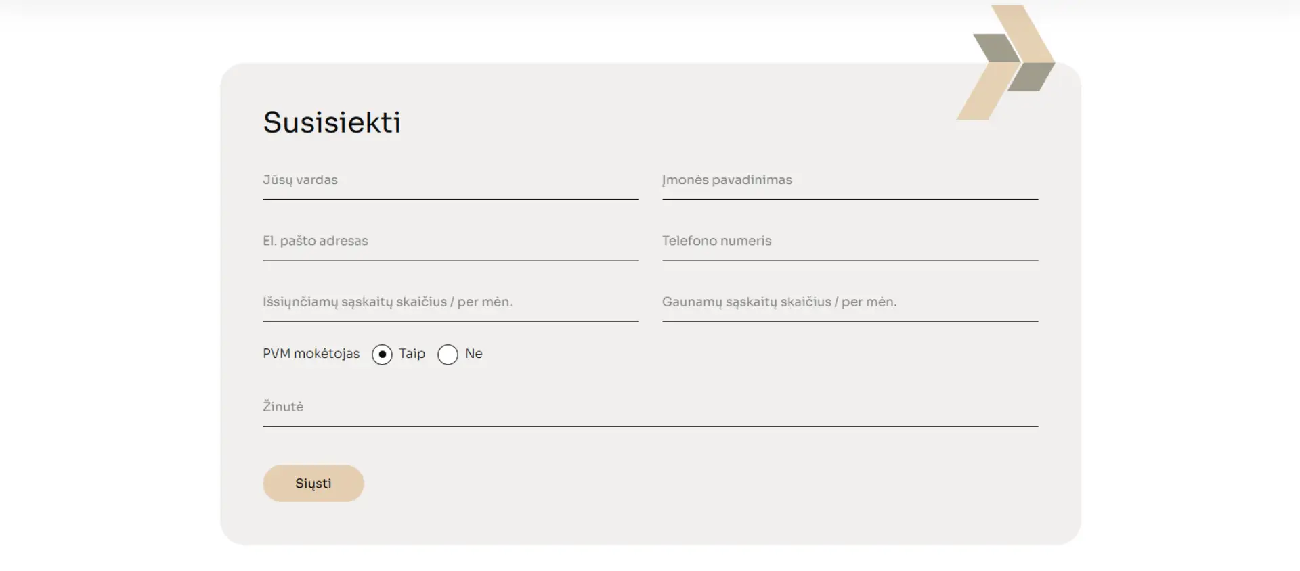Select the Taip radio button
This screenshot has width=1300, height=571.
pyautogui.click(x=382, y=355)
